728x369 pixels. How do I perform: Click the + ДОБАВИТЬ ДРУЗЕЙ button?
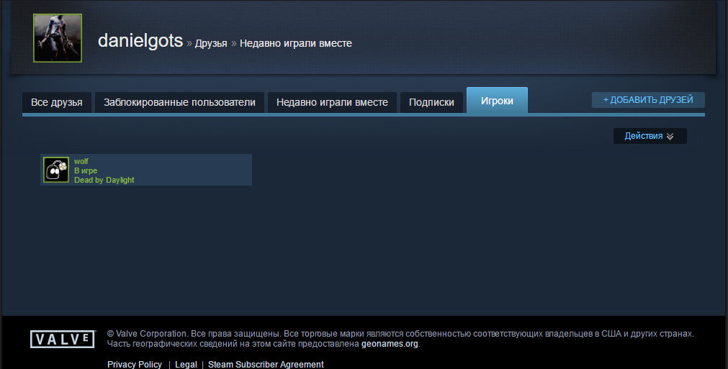(x=648, y=100)
